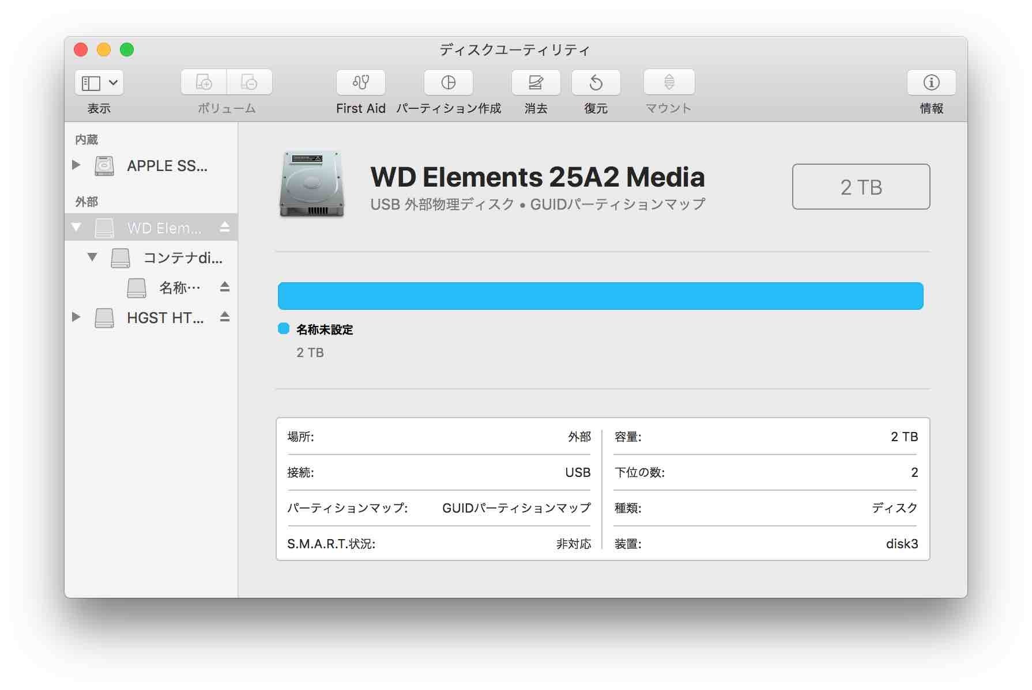Viewport: 1032px width, 690px height.
Task: Click the blue partition usage bar
Action: pyautogui.click(x=601, y=296)
